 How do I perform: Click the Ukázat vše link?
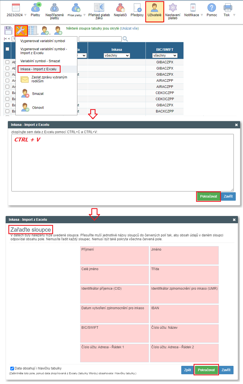tap(129, 28)
